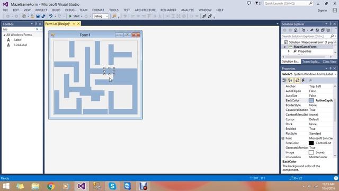Open Skype from the taskbar
The image size is (339, 191).
point(112,186)
